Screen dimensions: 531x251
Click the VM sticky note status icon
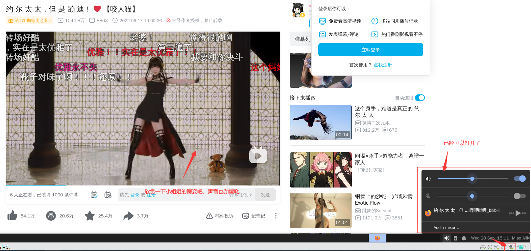pos(521,247)
